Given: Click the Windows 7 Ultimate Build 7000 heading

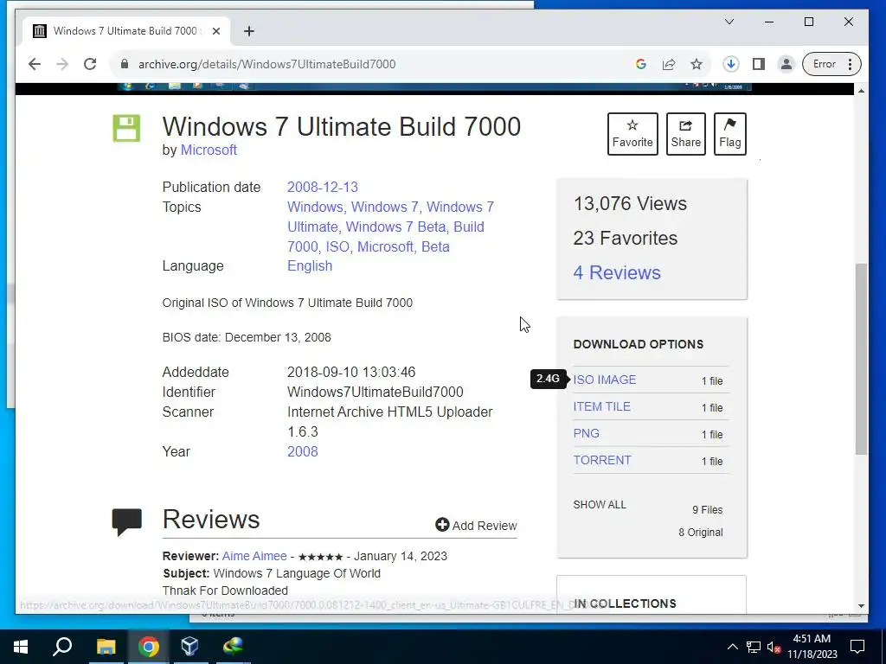Looking at the screenshot, I should coord(341,126).
